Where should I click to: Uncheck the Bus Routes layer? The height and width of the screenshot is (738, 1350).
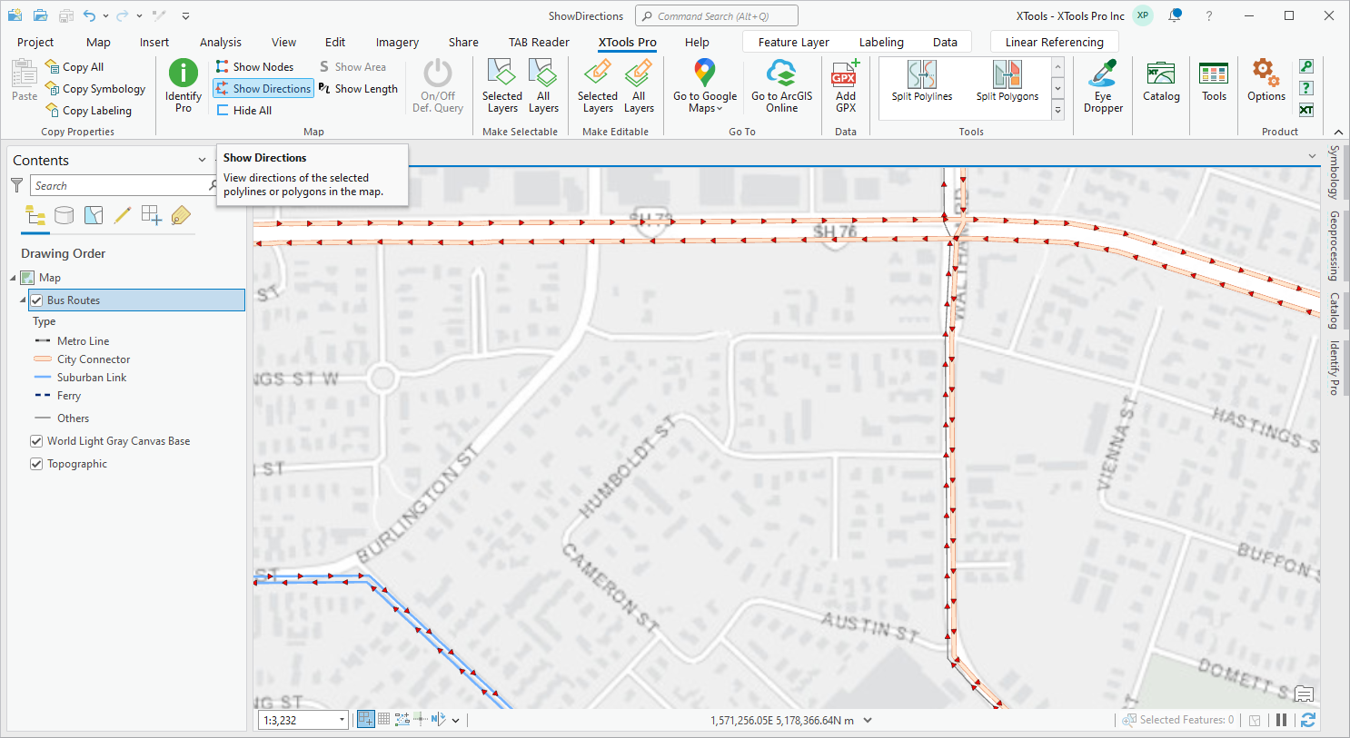(x=36, y=300)
